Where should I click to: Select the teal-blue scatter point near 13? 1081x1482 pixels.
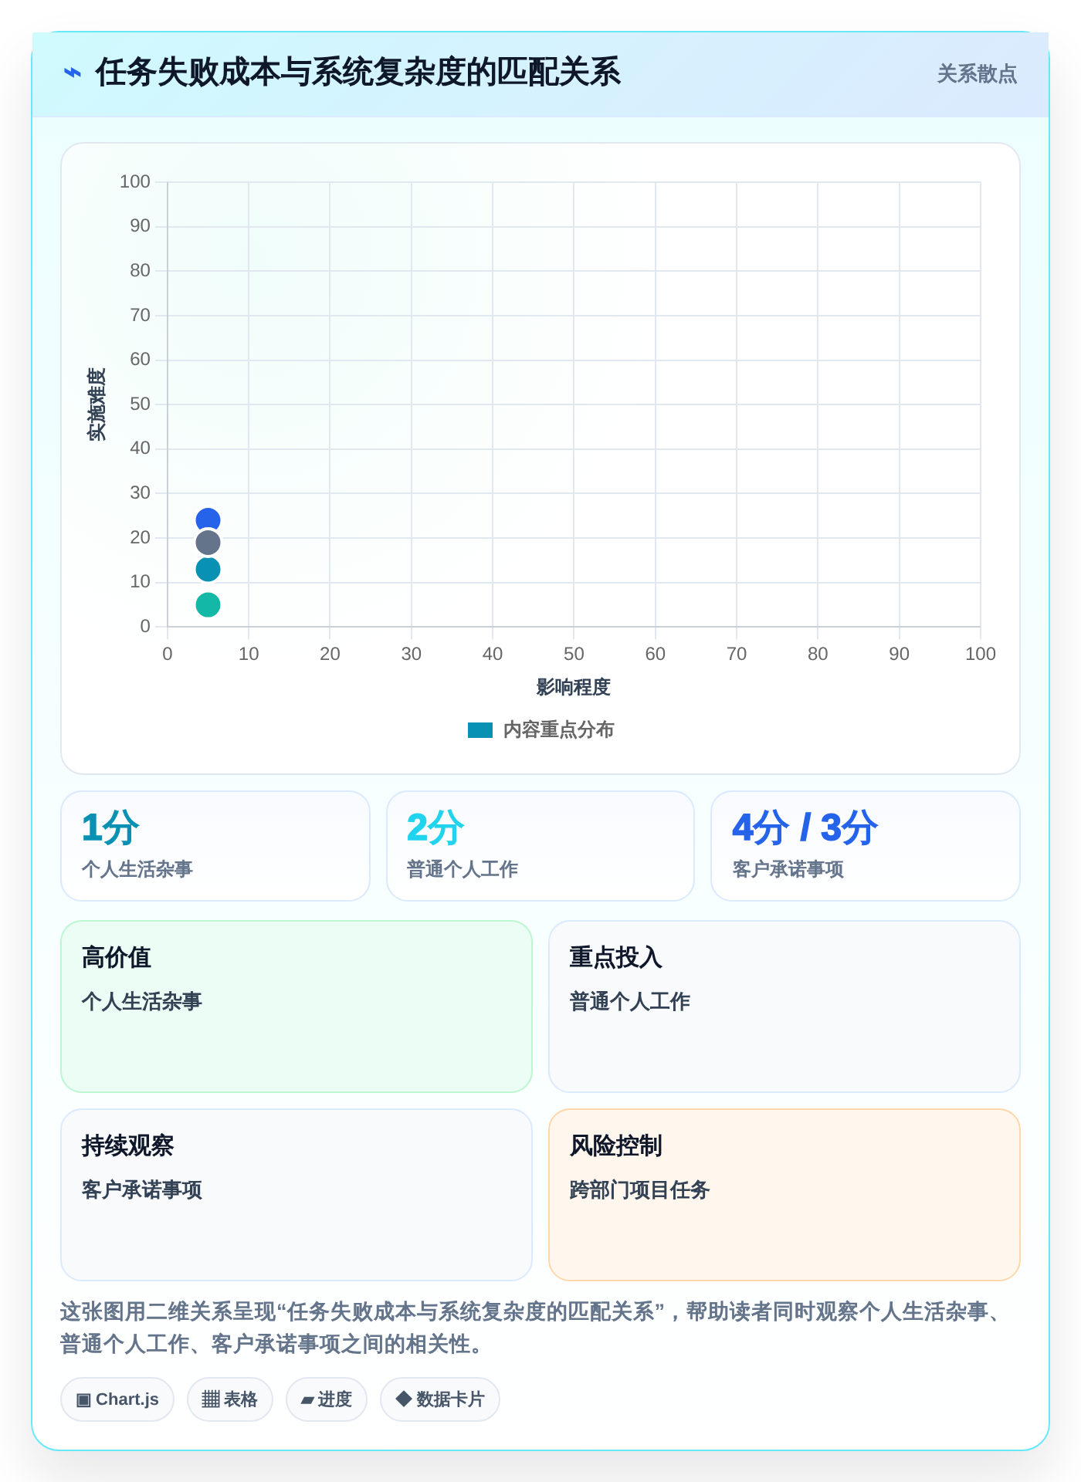click(x=208, y=570)
